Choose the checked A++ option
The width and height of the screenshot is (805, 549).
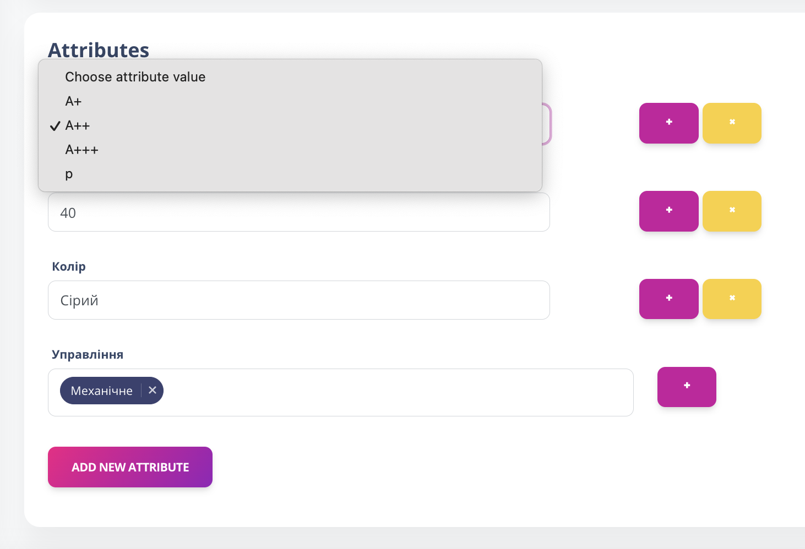click(78, 125)
